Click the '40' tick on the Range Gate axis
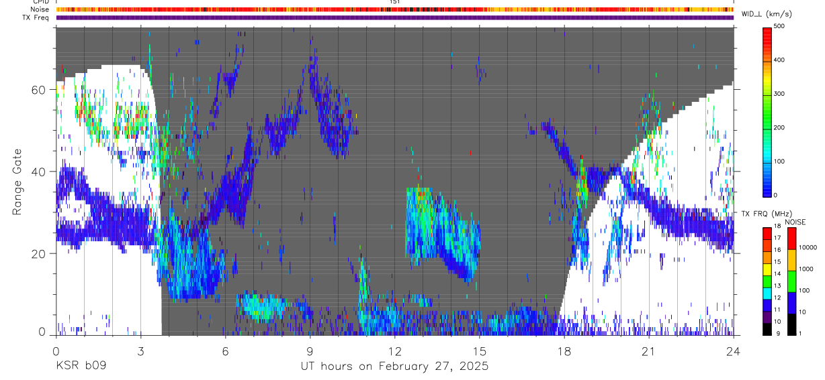The width and height of the screenshot is (825, 380). click(39, 172)
